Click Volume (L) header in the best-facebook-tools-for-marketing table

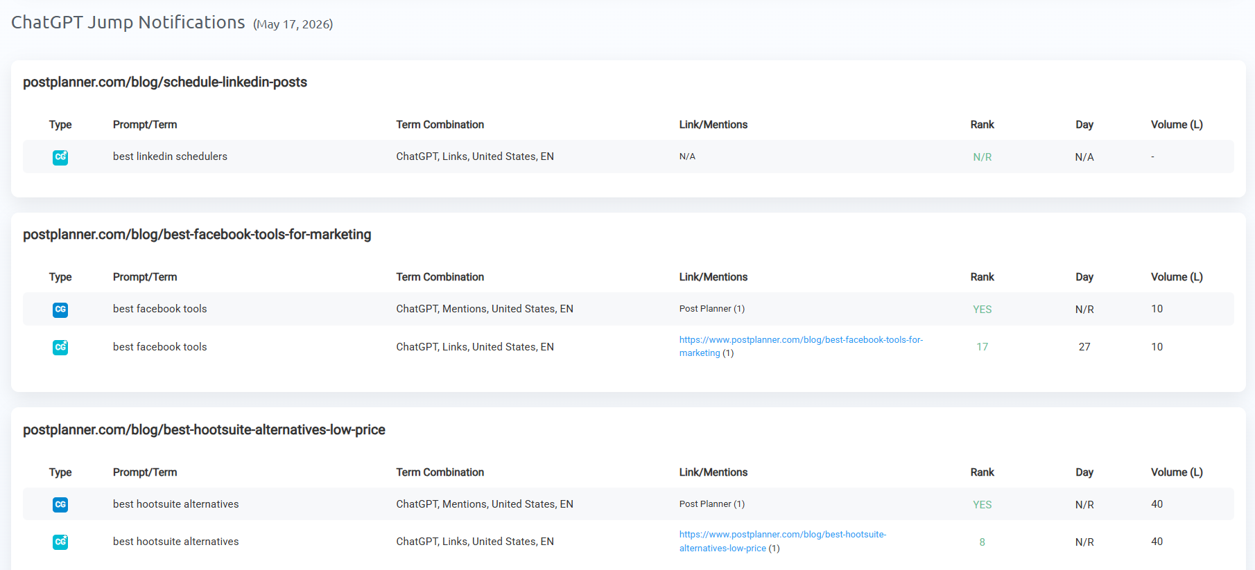1177,277
